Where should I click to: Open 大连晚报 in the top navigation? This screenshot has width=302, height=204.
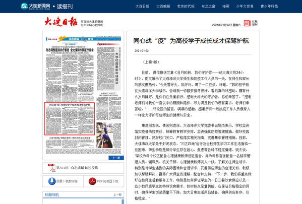pyautogui.click(x=163, y=7)
